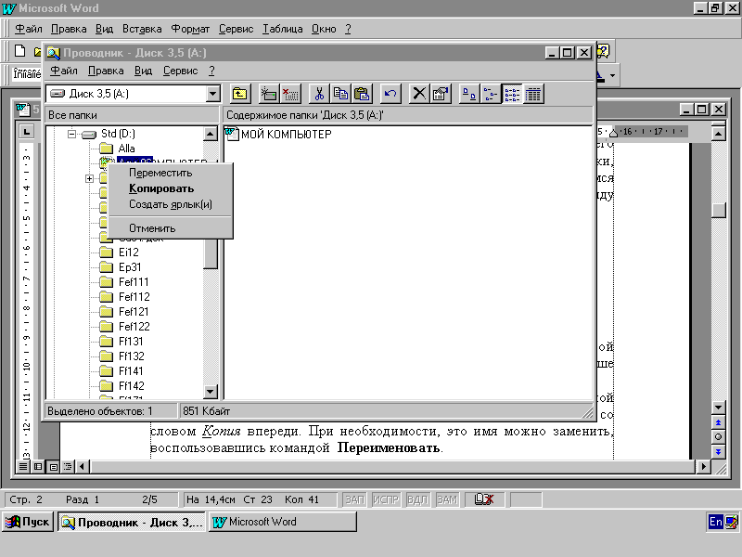Choose Переместить in the context menu
Viewport: 742px width, 557px height.
click(x=160, y=173)
